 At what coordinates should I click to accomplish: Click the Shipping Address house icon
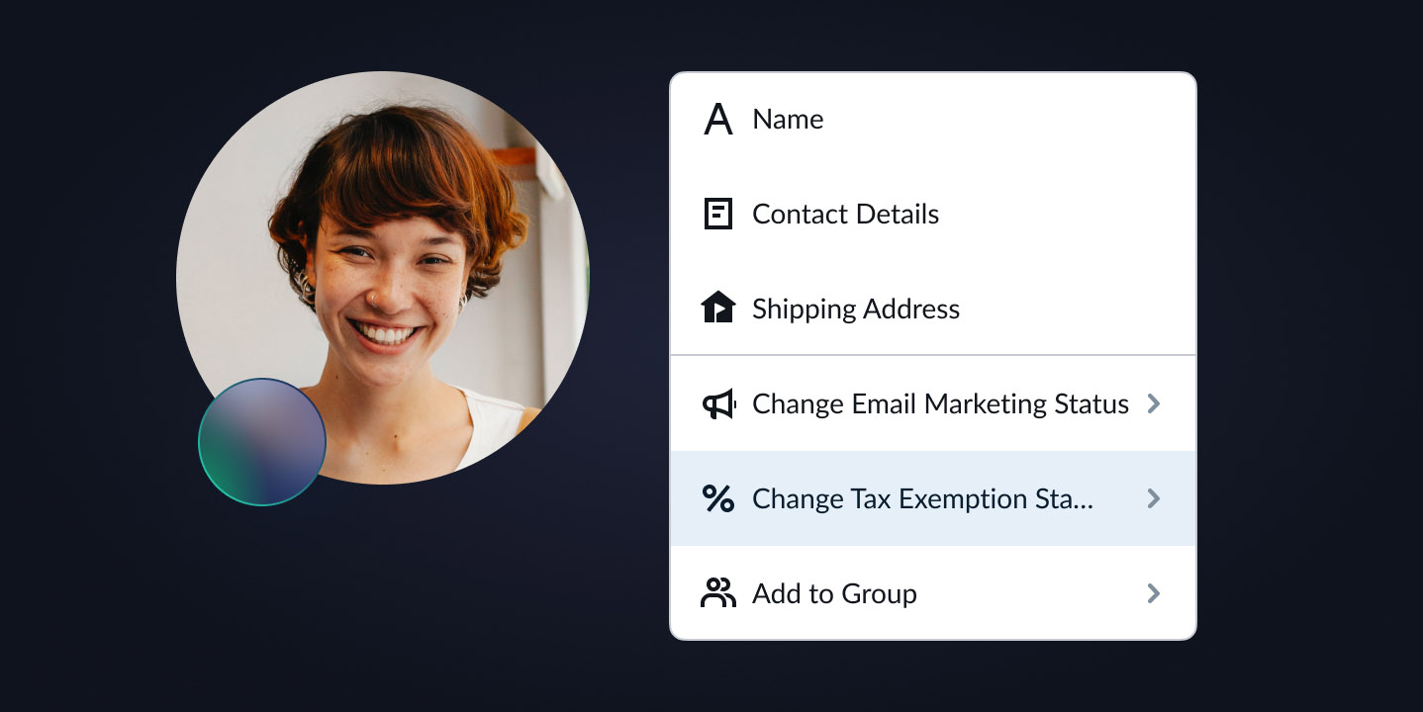point(717,309)
